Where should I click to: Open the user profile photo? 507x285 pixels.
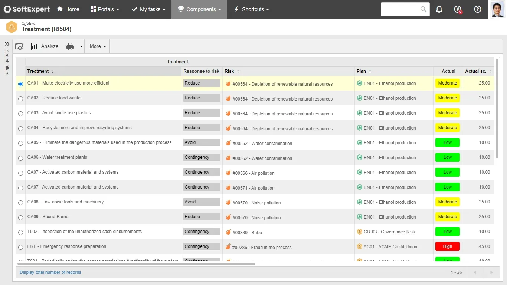pyautogui.click(x=497, y=9)
